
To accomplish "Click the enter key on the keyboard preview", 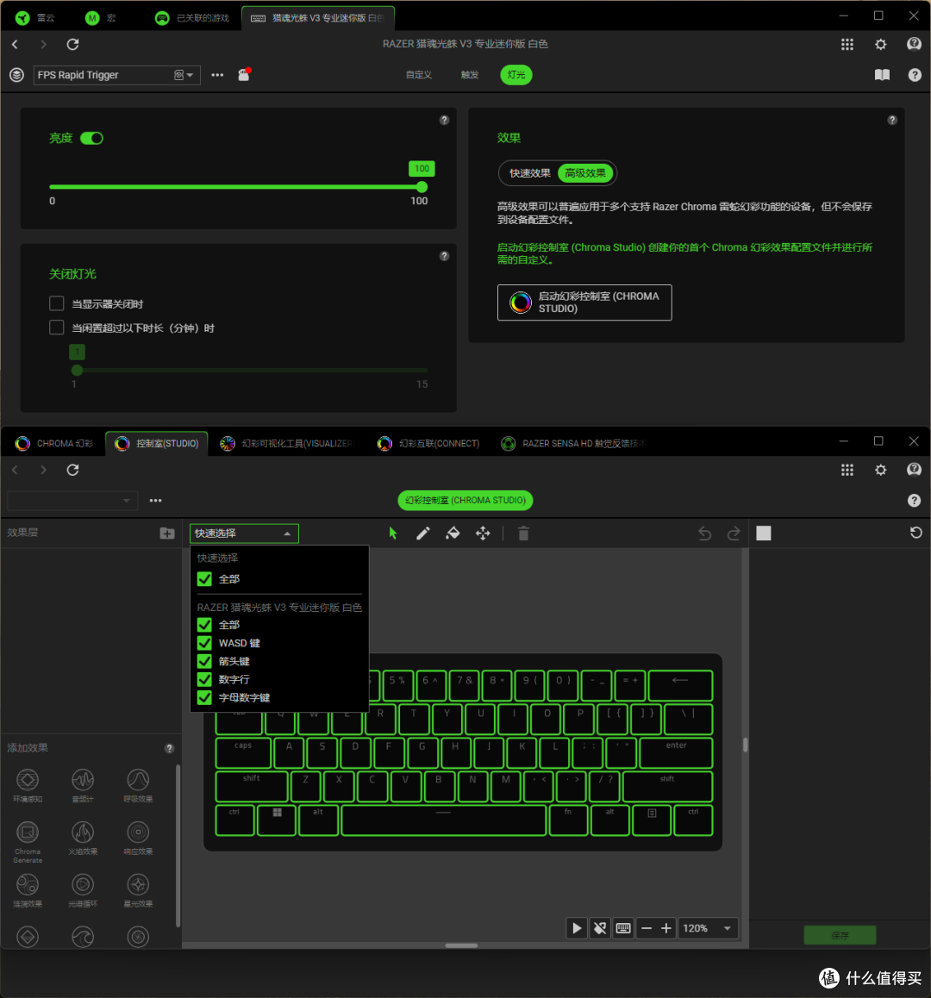I will point(676,752).
